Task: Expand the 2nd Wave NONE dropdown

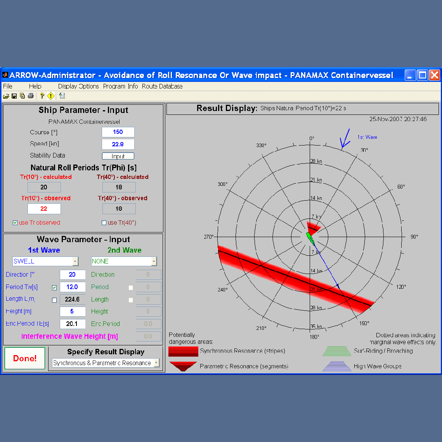Action: click(154, 262)
